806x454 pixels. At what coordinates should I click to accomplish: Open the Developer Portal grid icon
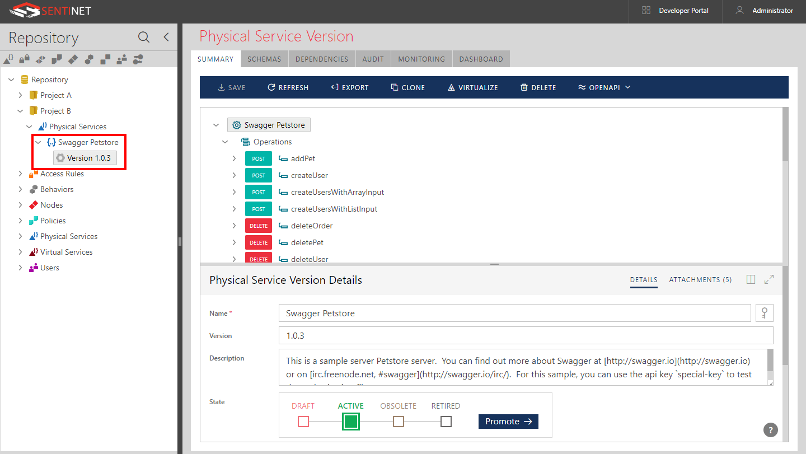click(x=646, y=11)
